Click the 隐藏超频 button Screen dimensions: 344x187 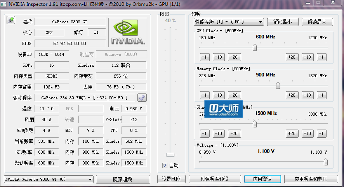123,179
